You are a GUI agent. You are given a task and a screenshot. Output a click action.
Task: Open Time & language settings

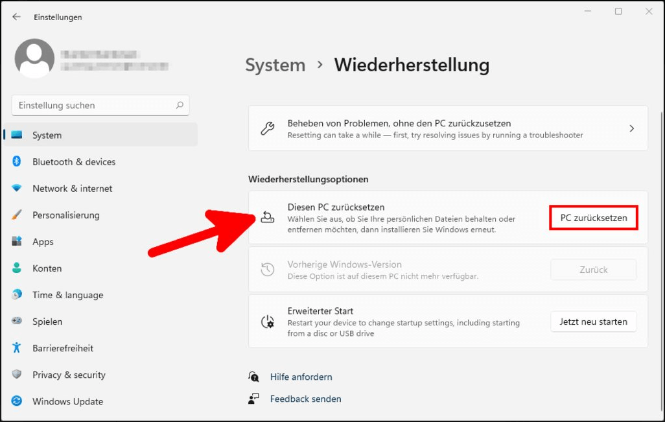tap(100, 295)
